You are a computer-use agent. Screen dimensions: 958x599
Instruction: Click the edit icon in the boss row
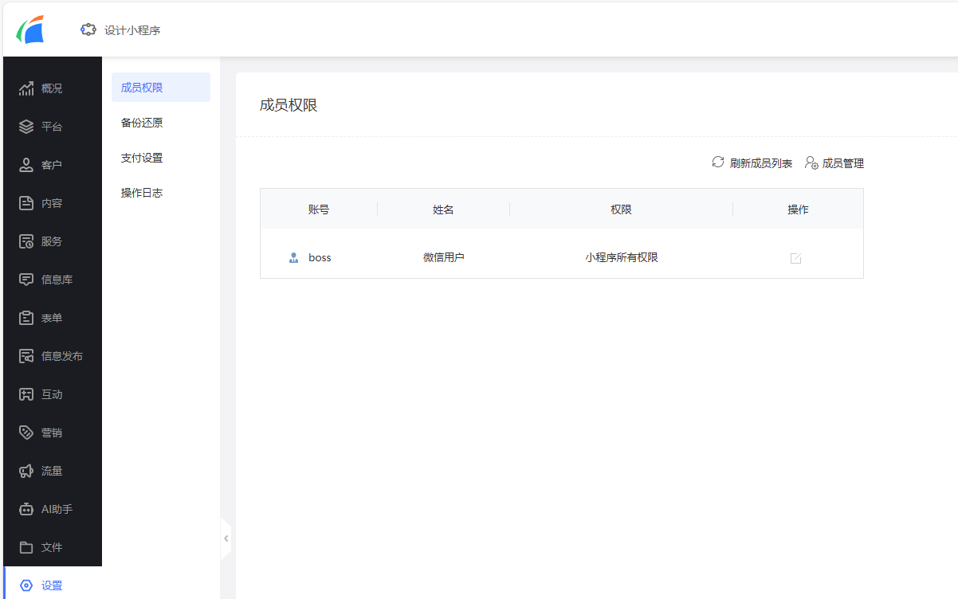tap(795, 257)
